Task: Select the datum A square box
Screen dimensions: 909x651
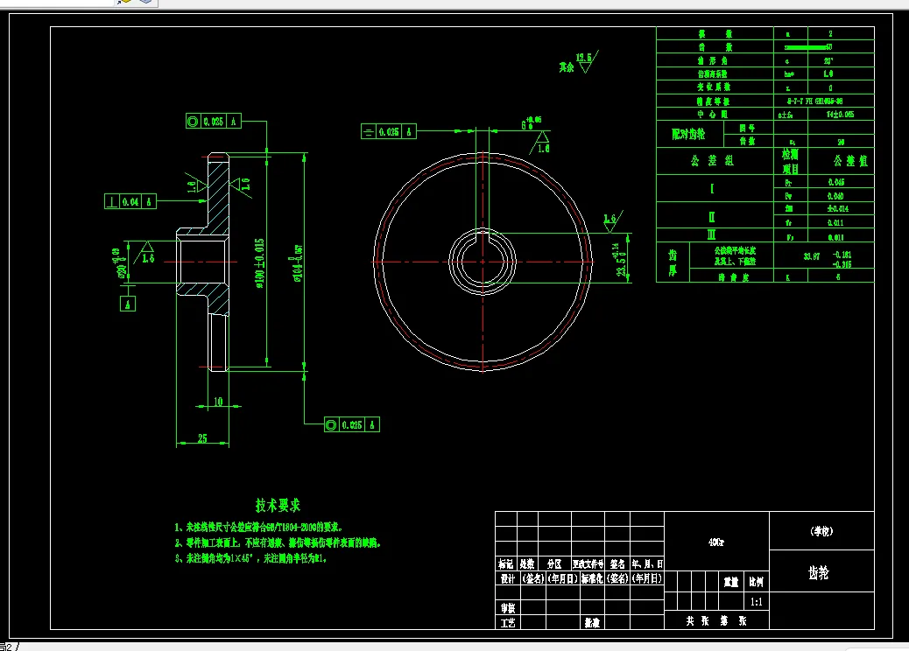Action: click(128, 304)
